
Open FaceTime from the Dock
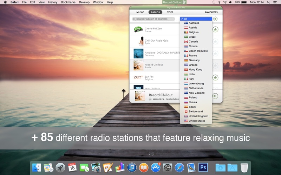(x=84, y=168)
